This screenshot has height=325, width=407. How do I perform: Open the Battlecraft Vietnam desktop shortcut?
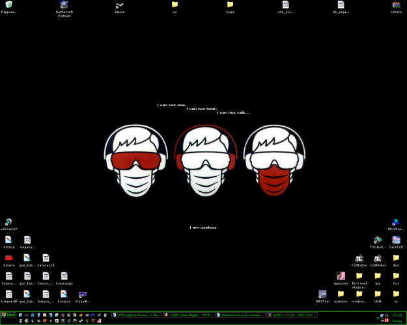pyautogui.click(x=64, y=5)
